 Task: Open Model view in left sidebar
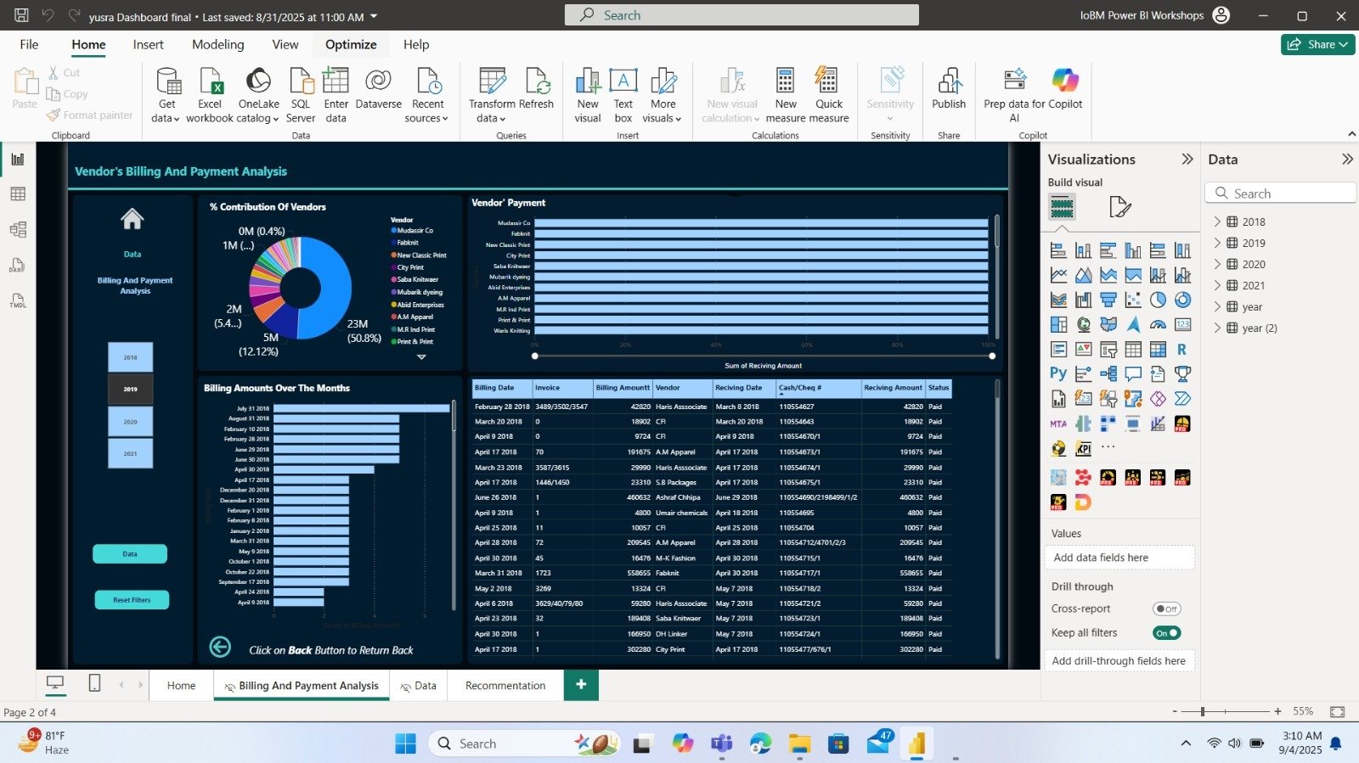tap(18, 230)
